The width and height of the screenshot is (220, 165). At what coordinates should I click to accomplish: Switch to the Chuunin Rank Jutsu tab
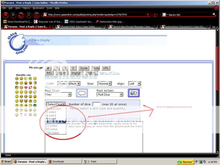pos(77,26)
